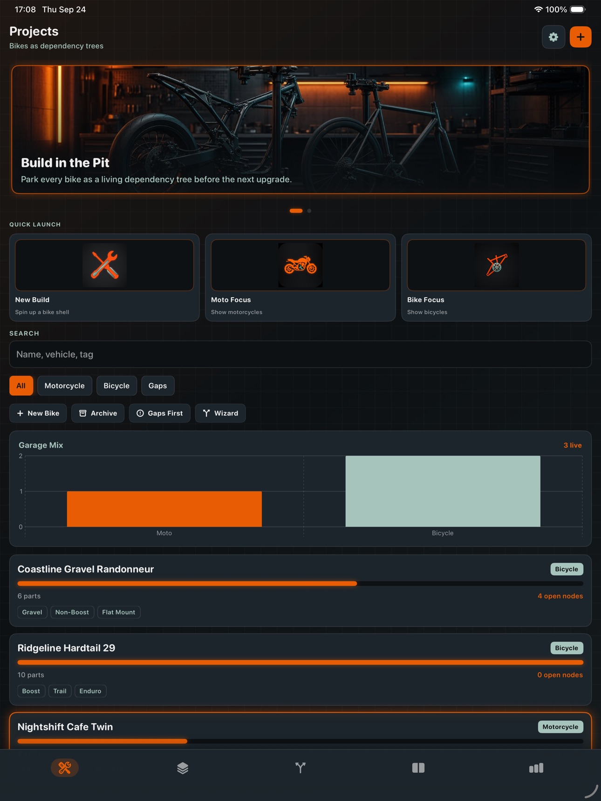
Task: Tap the bicycle frame Bike Focus icon
Action: (497, 265)
